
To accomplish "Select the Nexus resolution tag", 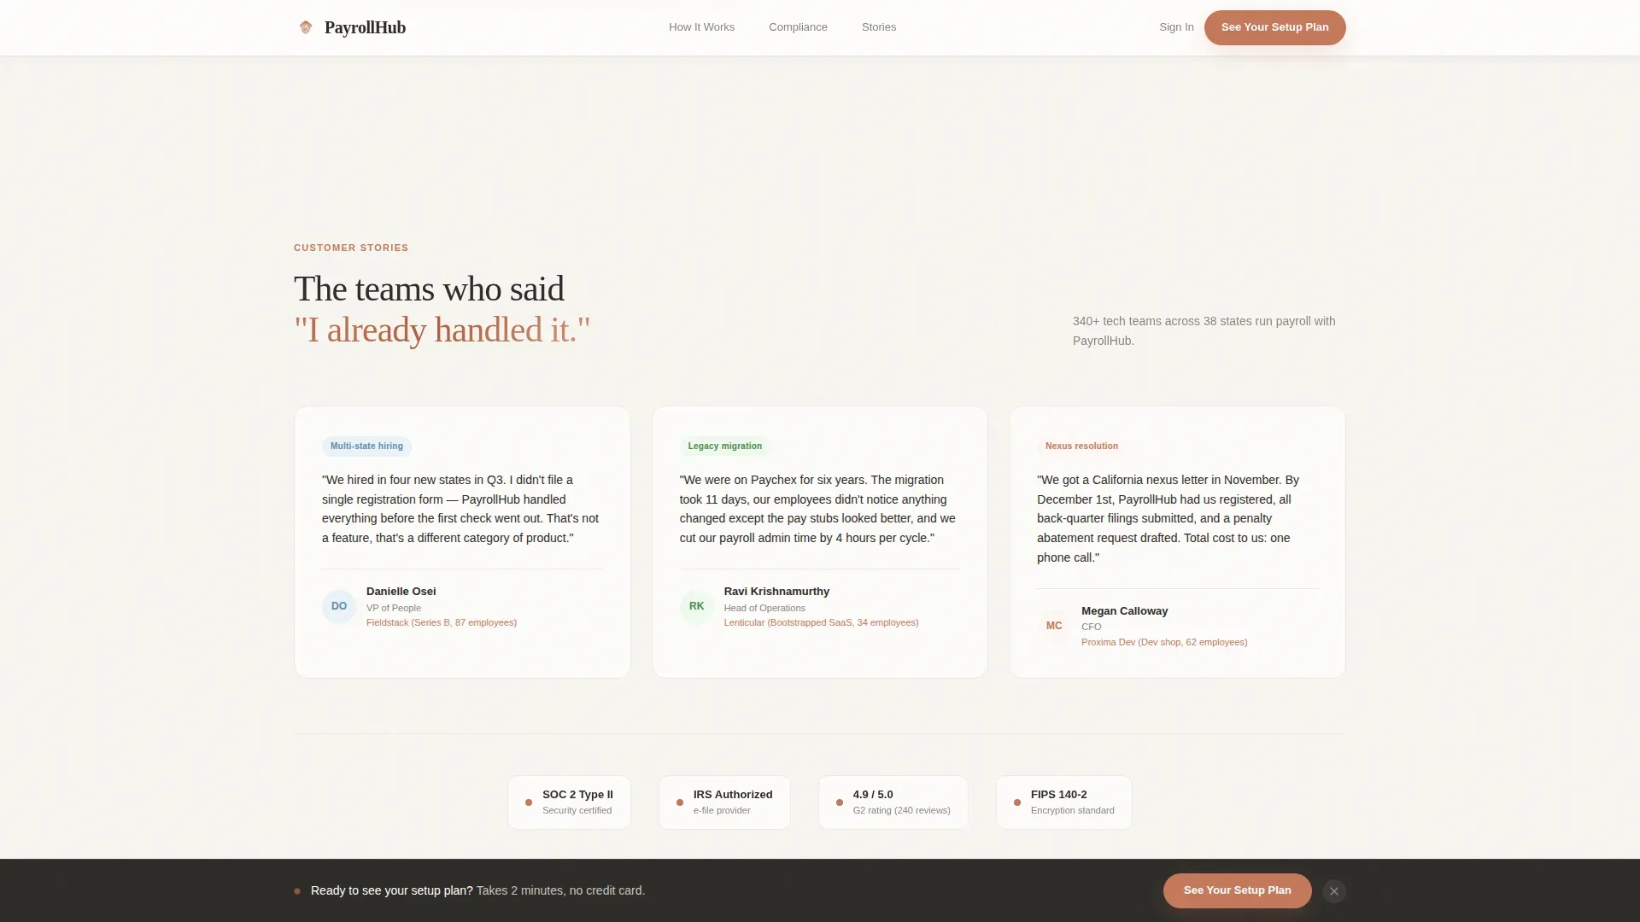I will point(1081,446).
